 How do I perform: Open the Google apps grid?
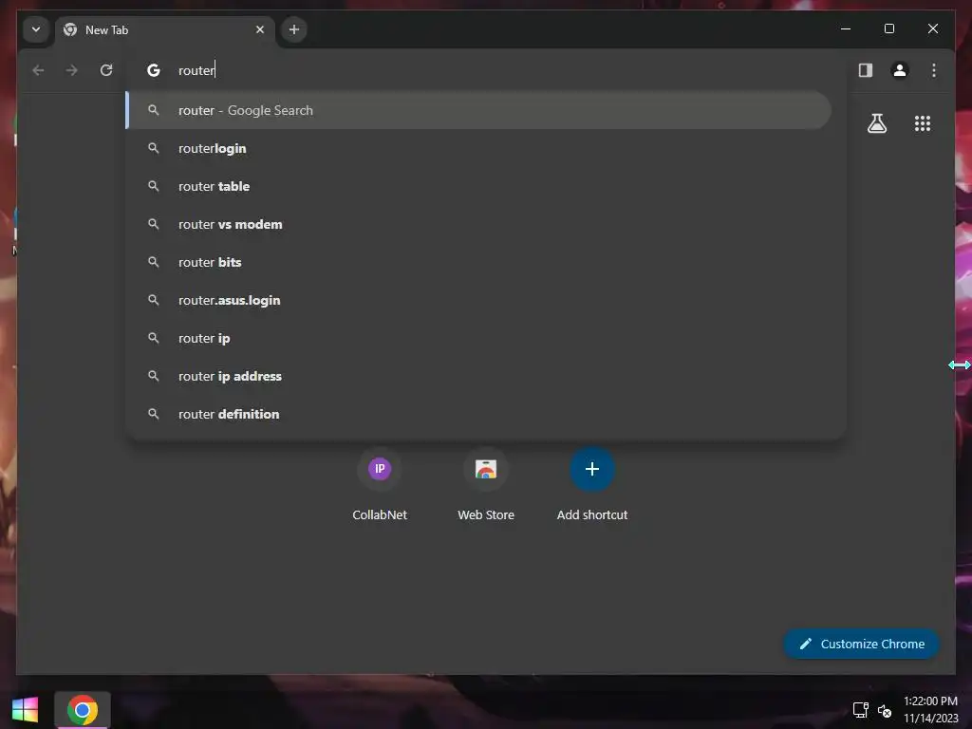tap(923, 123)
